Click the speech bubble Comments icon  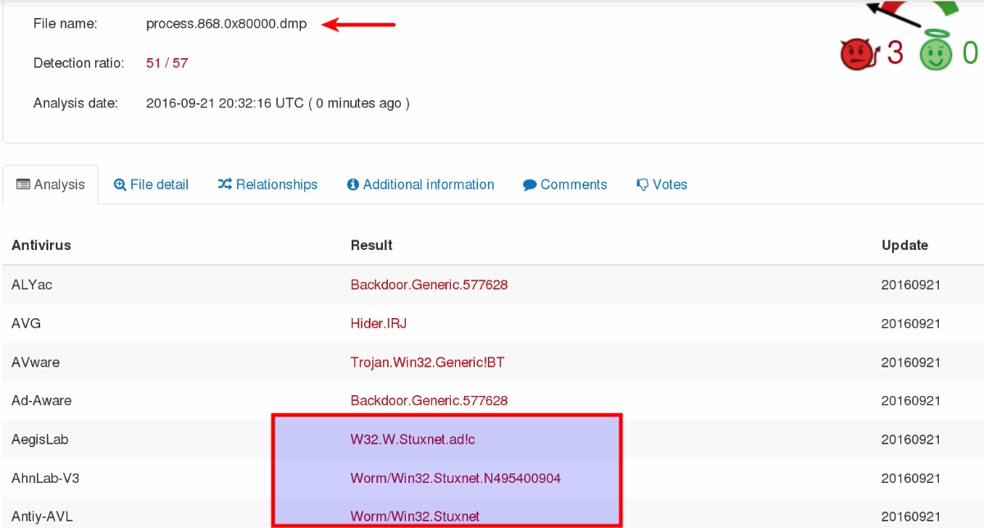(x=530, y=185)
